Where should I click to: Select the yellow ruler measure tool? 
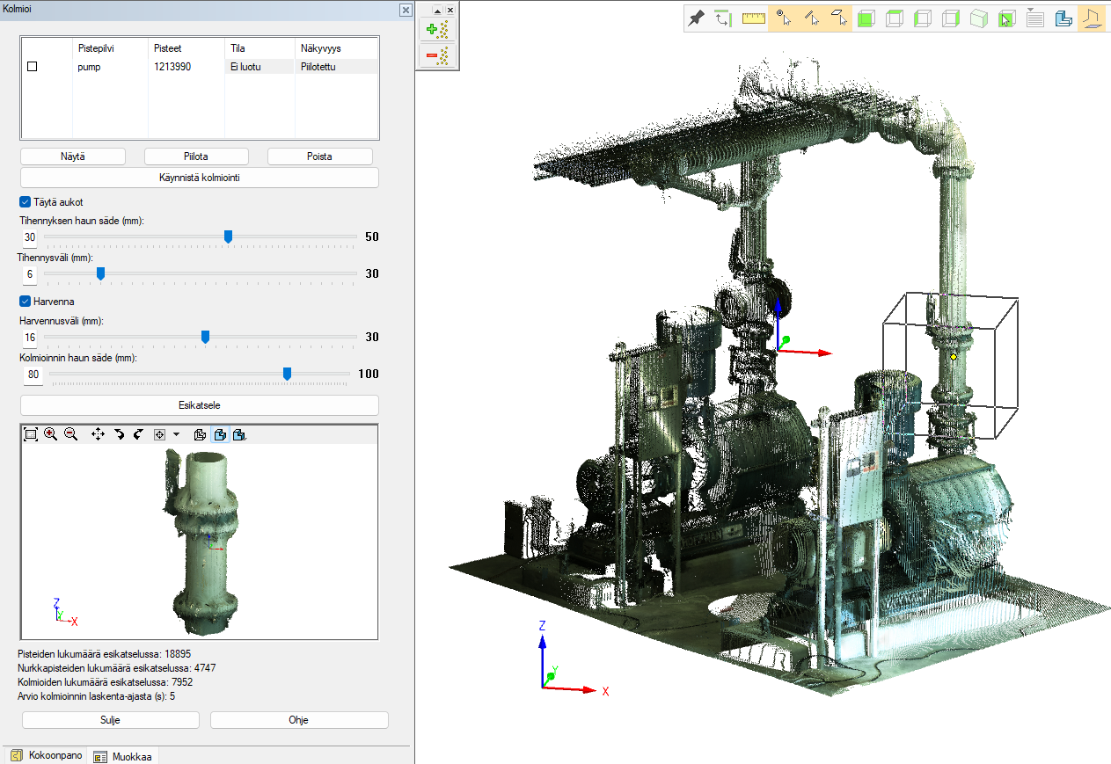click(753, 18)
